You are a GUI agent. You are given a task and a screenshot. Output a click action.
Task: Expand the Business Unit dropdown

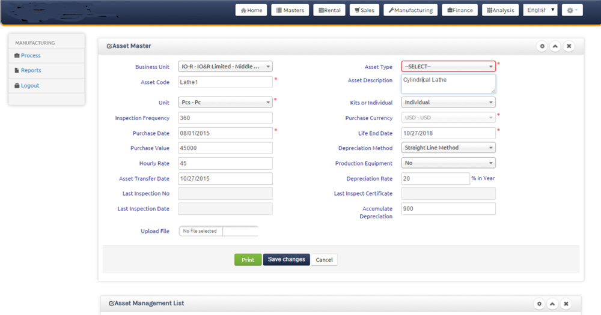click(225, 67)
